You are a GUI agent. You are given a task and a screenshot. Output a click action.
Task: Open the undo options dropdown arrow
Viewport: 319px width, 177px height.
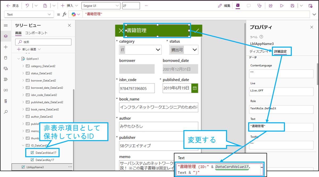[x=36, y=6]
